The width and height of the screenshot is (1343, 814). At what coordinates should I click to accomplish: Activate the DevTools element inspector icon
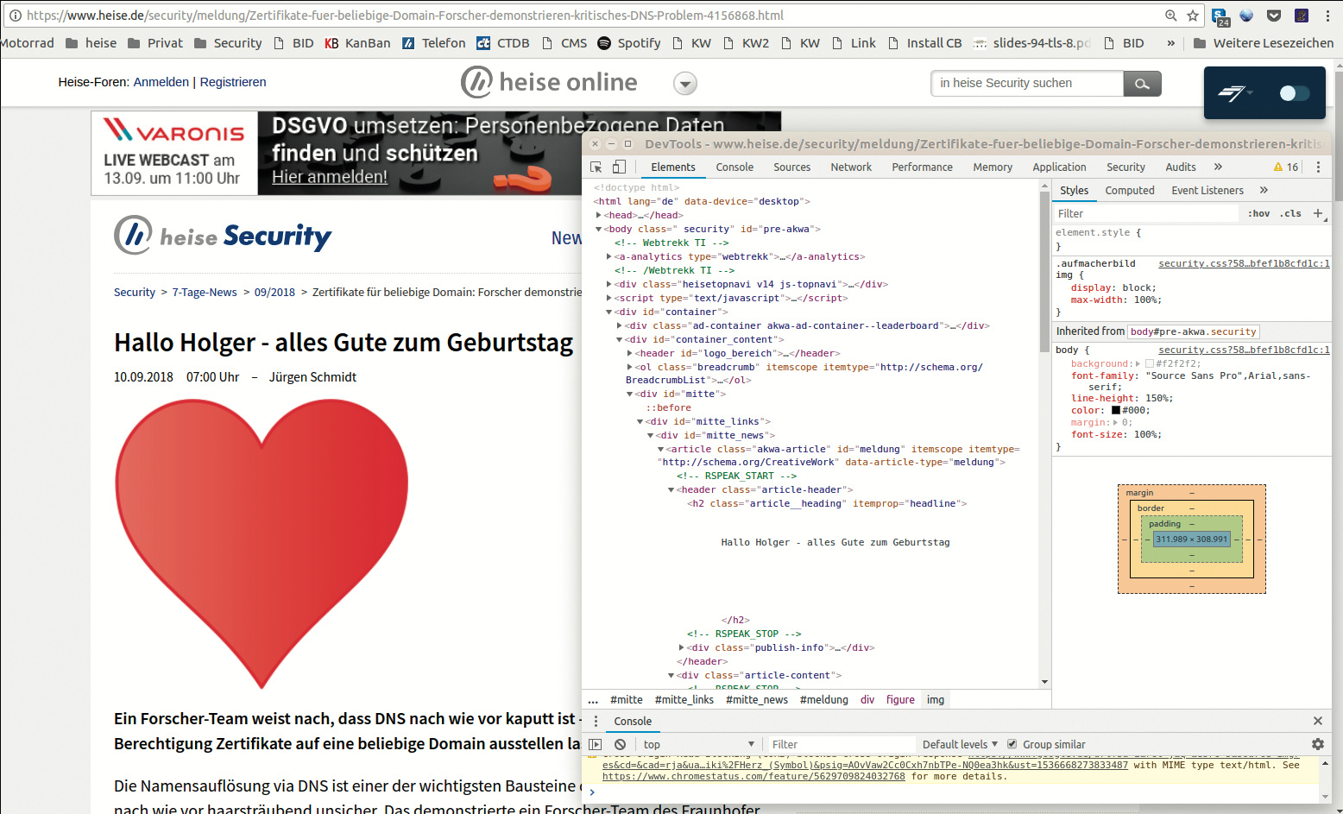pos(596,167)
